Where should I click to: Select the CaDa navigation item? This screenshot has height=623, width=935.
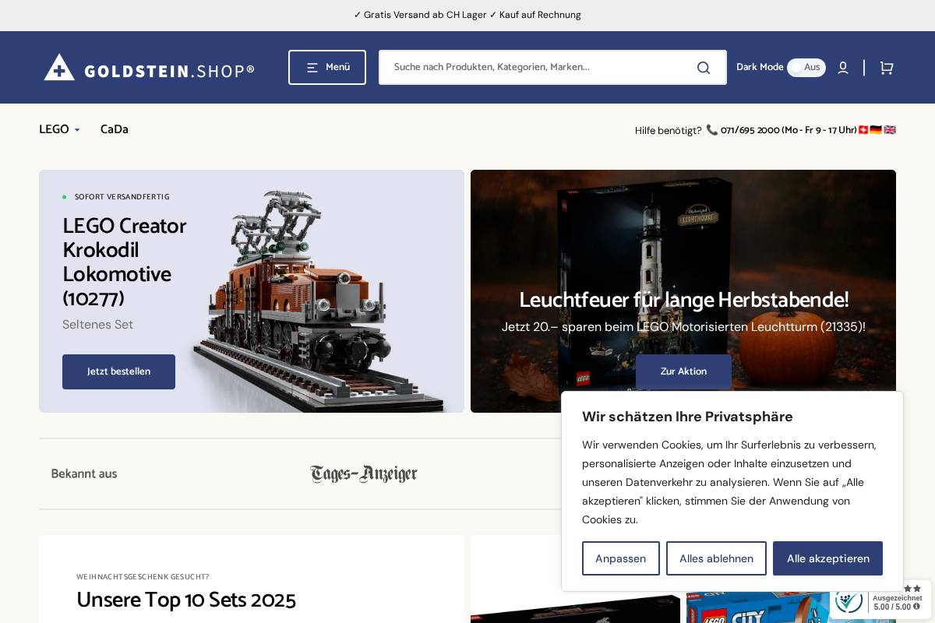pos(114,129)
